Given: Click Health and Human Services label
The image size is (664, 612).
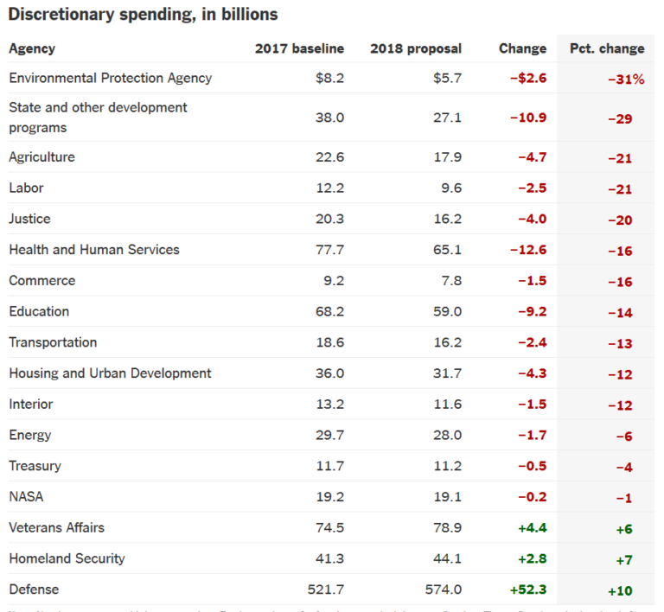Looking at the screenshot, I should [x=94, y=250].
